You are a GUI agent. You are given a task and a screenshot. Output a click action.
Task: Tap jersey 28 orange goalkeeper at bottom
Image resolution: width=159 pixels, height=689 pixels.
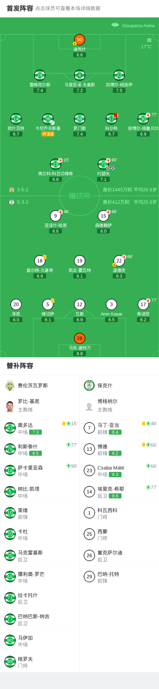pos(80,338)
